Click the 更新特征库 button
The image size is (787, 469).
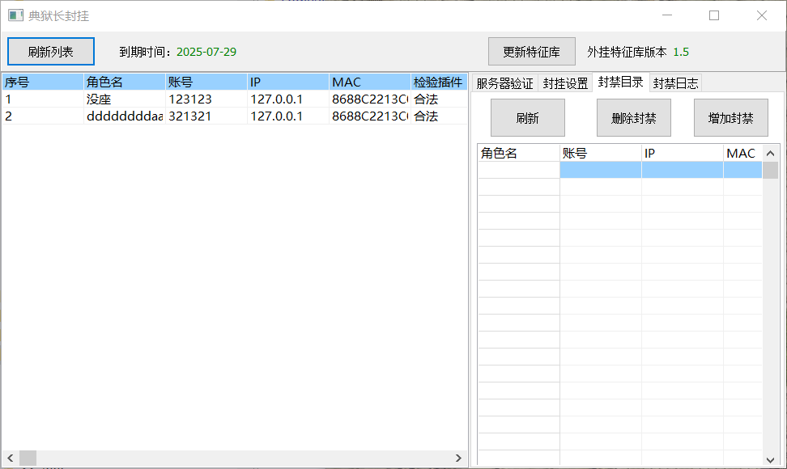[531, 52]
